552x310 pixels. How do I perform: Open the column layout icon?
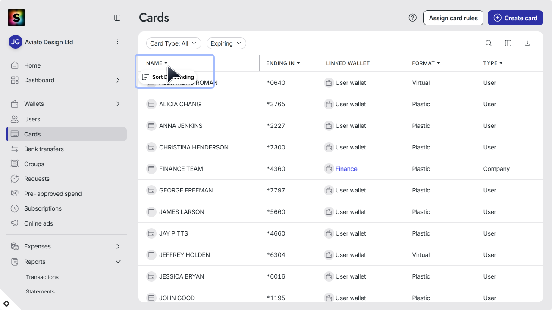(x=508, y=43)
